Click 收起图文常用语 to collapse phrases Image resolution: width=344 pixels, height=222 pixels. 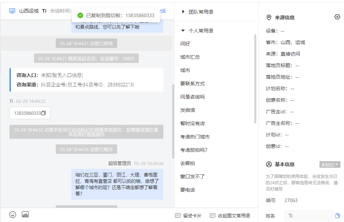point(230,216)
